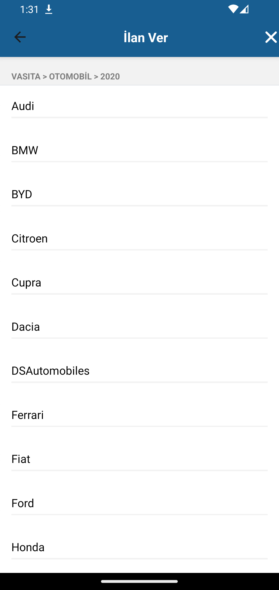Pick the BYD brand entry
This screenshot has height=590, width=279.
point(139,194)
